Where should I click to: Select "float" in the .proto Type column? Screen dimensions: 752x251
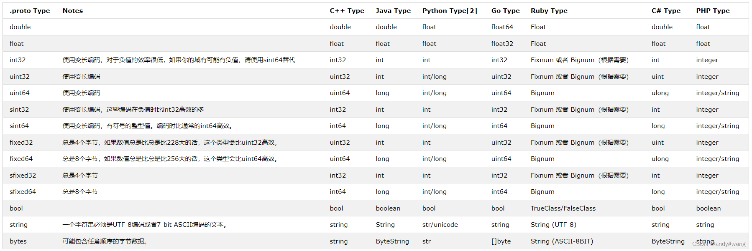(17, 44)
